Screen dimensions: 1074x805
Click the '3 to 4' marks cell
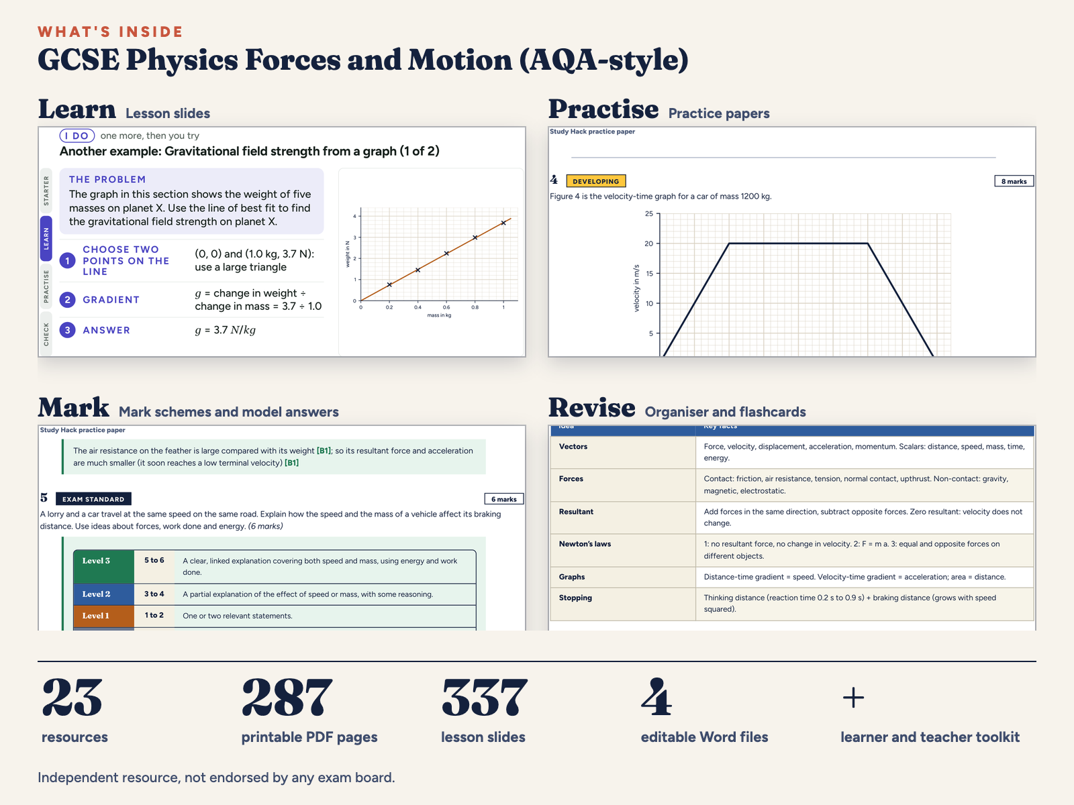[154, 594]
